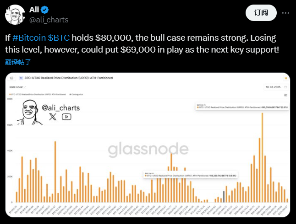Viewport: 296px width, 224px height.
Task: Click the X logo under @ali_charts watermark
Action: (x=53, y=117)
